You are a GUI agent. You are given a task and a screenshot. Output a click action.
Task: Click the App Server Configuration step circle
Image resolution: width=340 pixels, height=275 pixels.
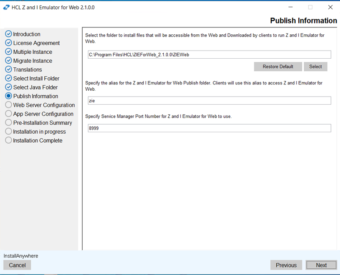(x=9, y=114)
